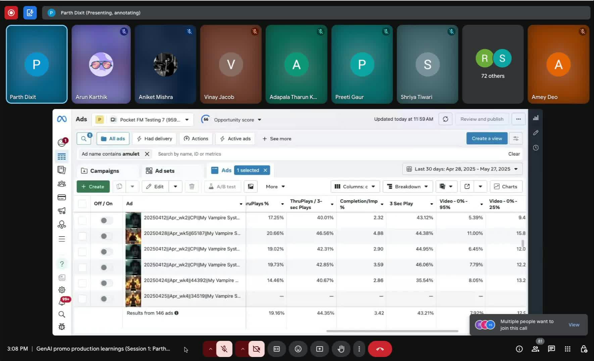Open the Ads table view sidebar icon
The height and width of the screenshot is (361, 594).
coord(62,157)
